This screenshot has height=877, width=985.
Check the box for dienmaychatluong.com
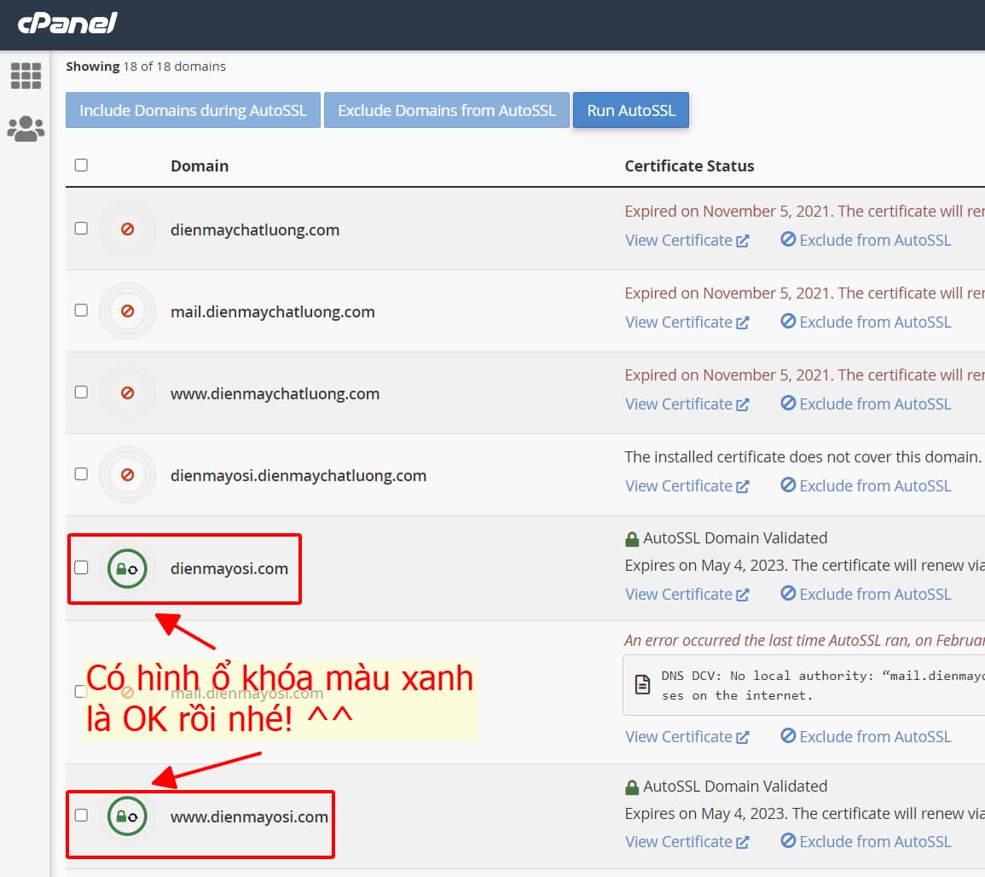tap(81, 229)
